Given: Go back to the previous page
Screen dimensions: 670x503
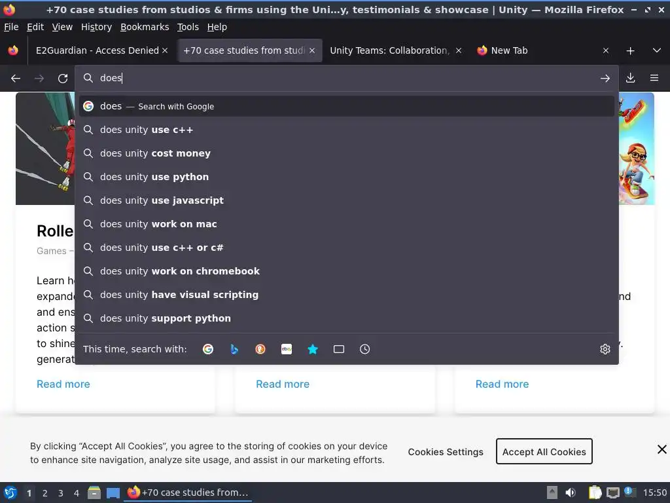Looking at the screenshot, I should tap(16, 79).
